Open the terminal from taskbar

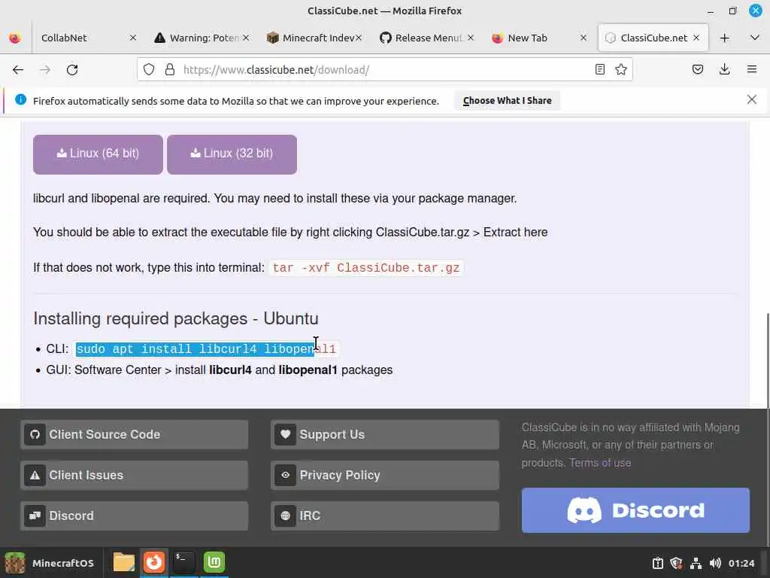(x=183, y=562)
